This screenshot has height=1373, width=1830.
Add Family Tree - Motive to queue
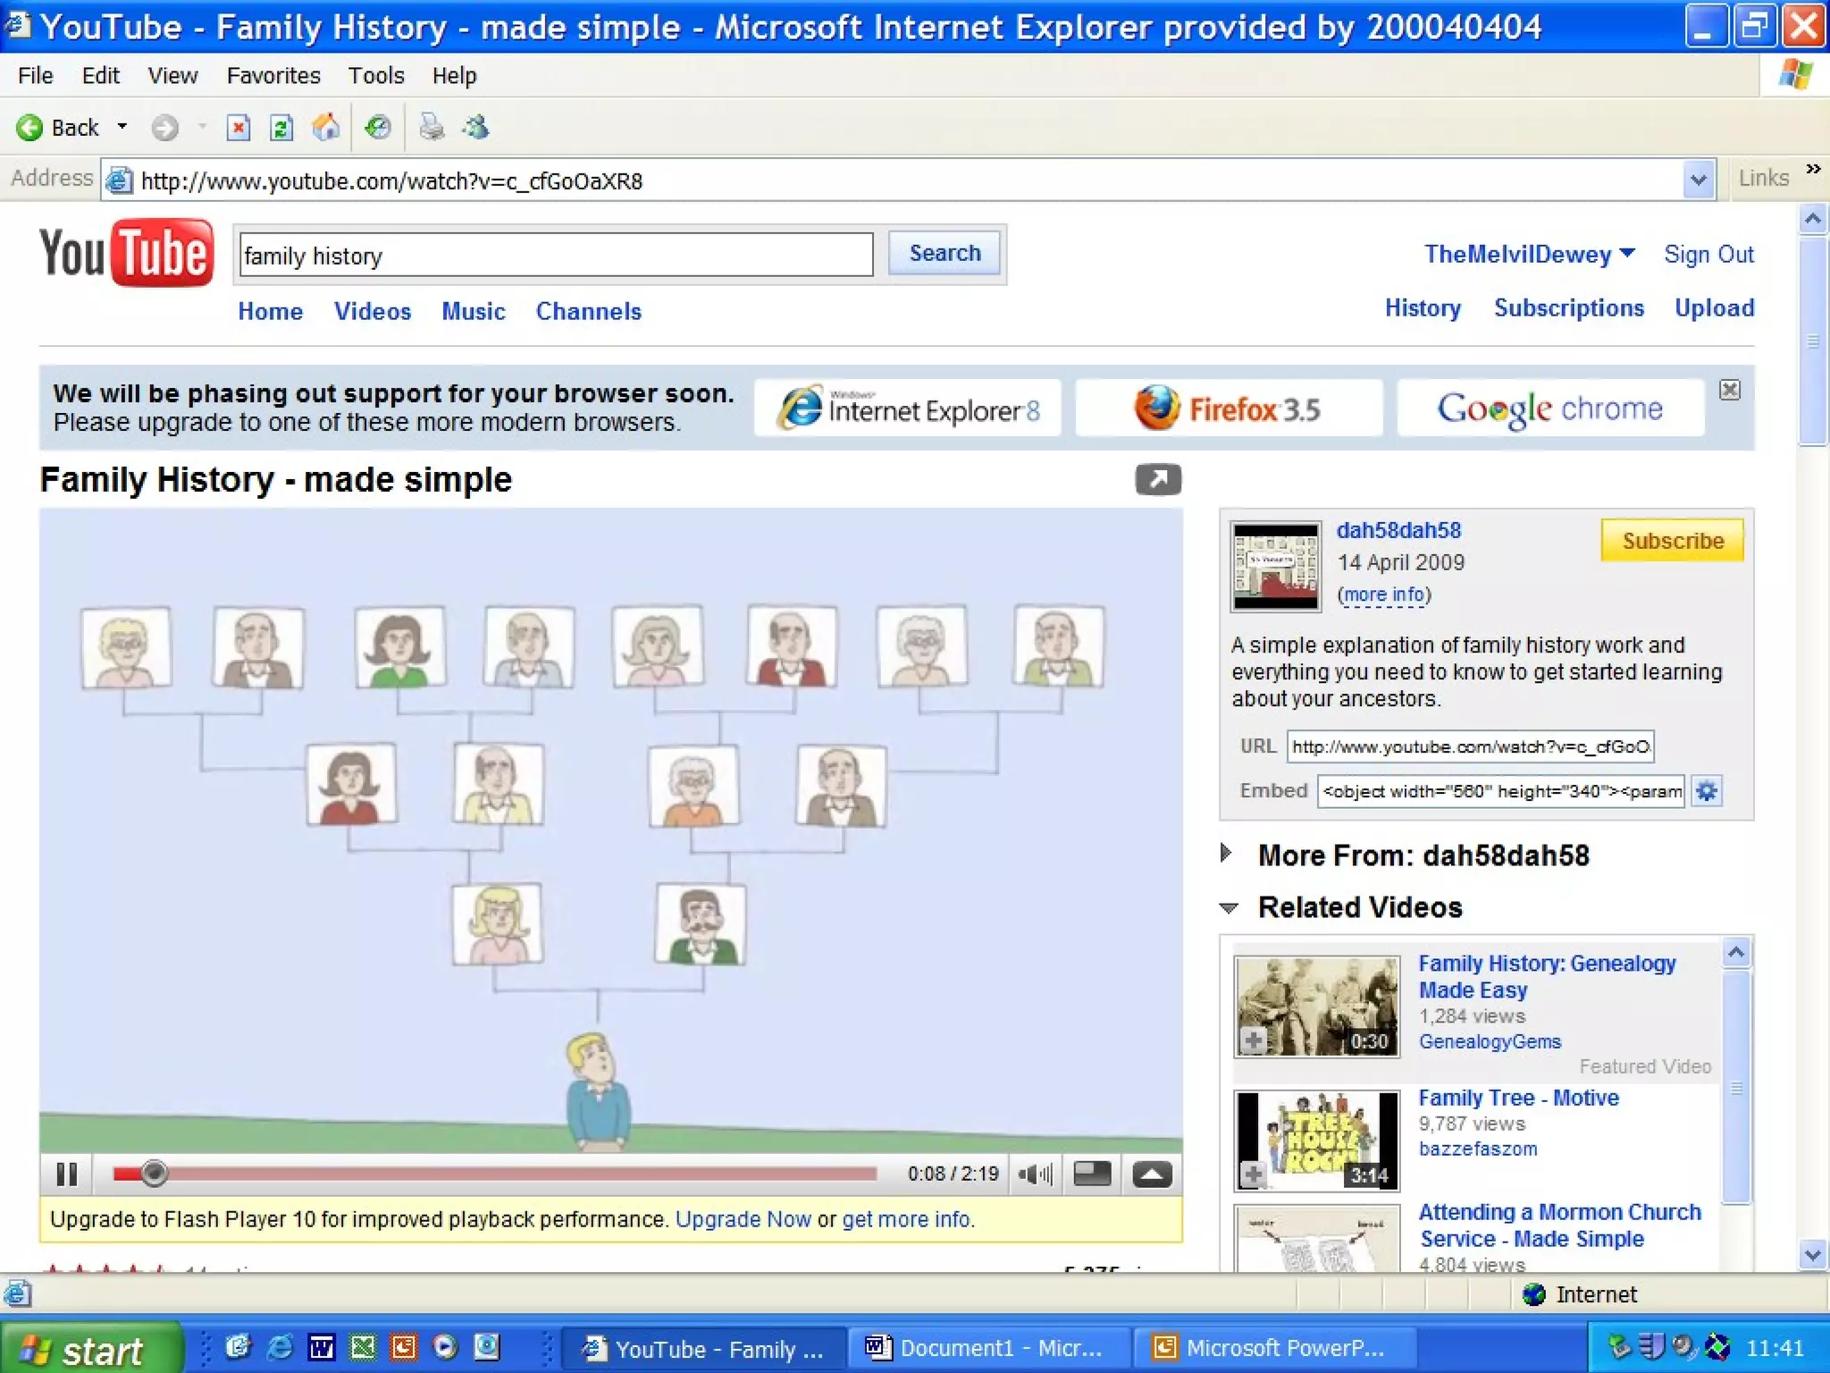pos(1253,1174)
